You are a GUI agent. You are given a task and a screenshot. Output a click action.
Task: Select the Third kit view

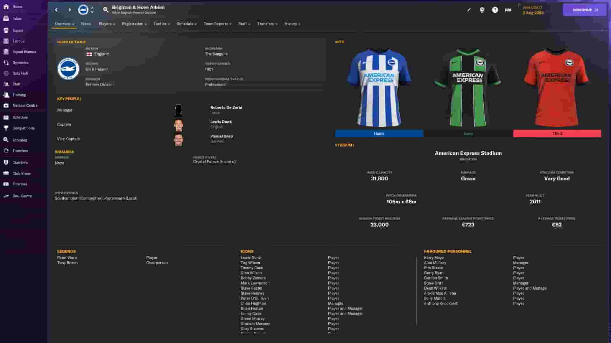(557, 133)
